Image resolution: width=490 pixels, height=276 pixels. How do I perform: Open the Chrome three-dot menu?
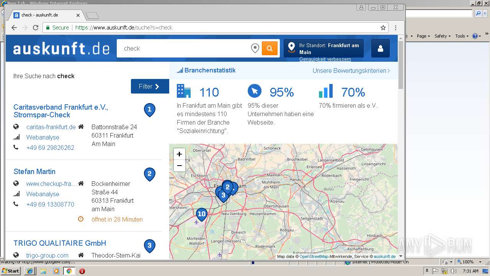tap(395, 28)
